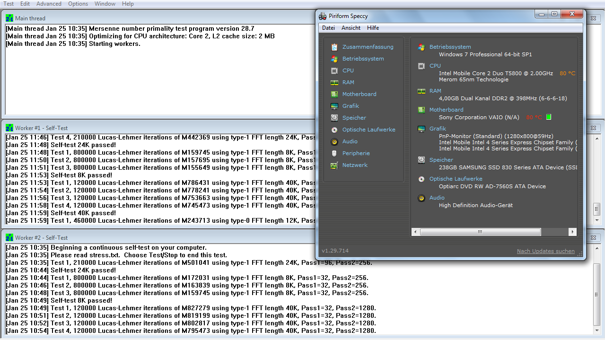Viewport: 605px width, 340px height.
Task: Click the Peripherie mouse icon in the sidebar
Action: (x=334, y=153)
